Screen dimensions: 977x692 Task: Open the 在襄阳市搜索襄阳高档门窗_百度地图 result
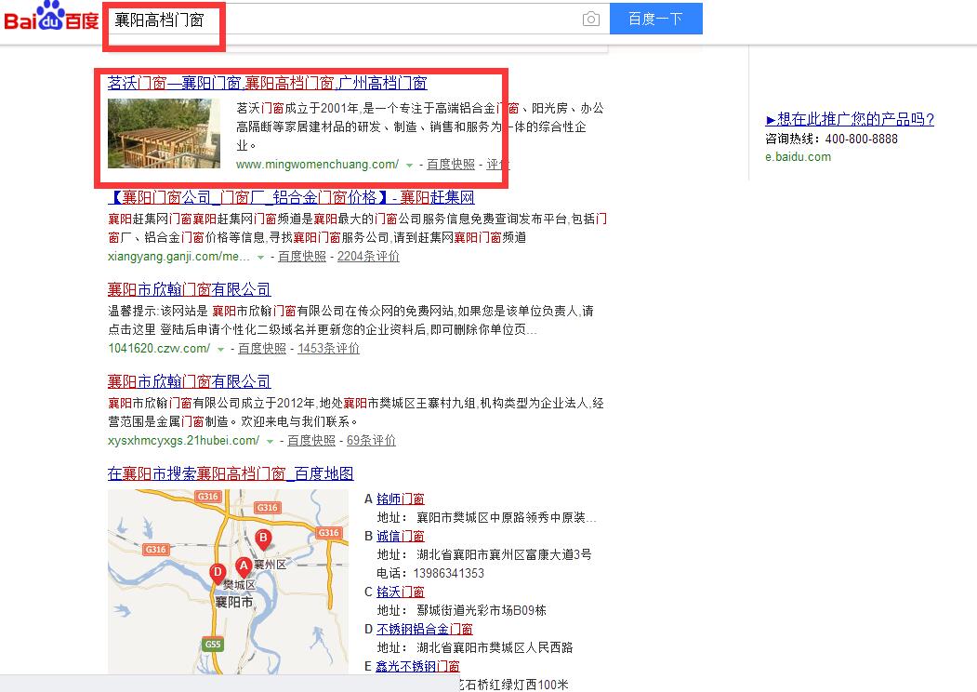tap(231, 473)
